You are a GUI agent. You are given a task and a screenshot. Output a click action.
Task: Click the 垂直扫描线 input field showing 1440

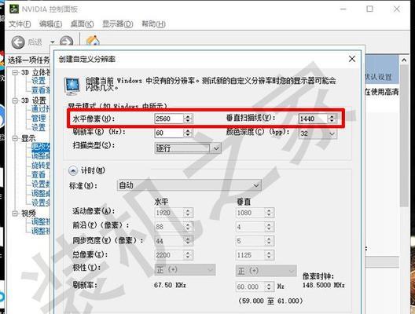[x=313, y=119]
